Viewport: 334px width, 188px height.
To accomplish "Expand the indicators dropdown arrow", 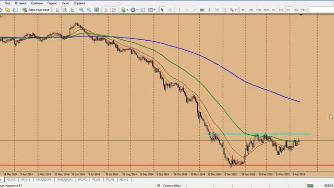I will click(127, 10).
